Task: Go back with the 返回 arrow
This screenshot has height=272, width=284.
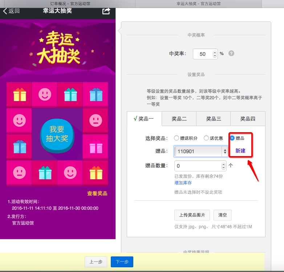Action: 11,11
